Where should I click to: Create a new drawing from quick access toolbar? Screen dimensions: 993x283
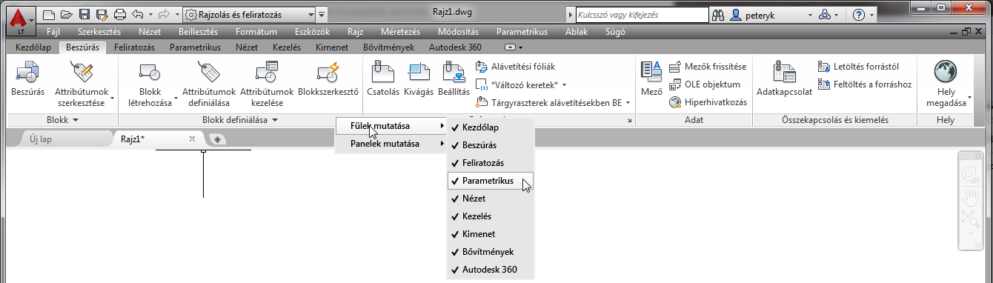point(49,14)
